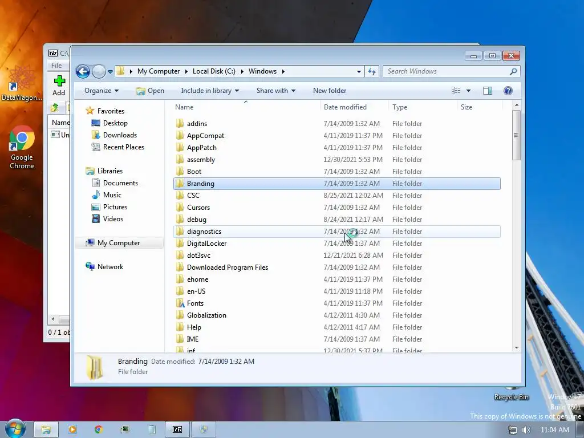Sort by Size column header
The image size is (584, 438).
[x=480, y=107]
